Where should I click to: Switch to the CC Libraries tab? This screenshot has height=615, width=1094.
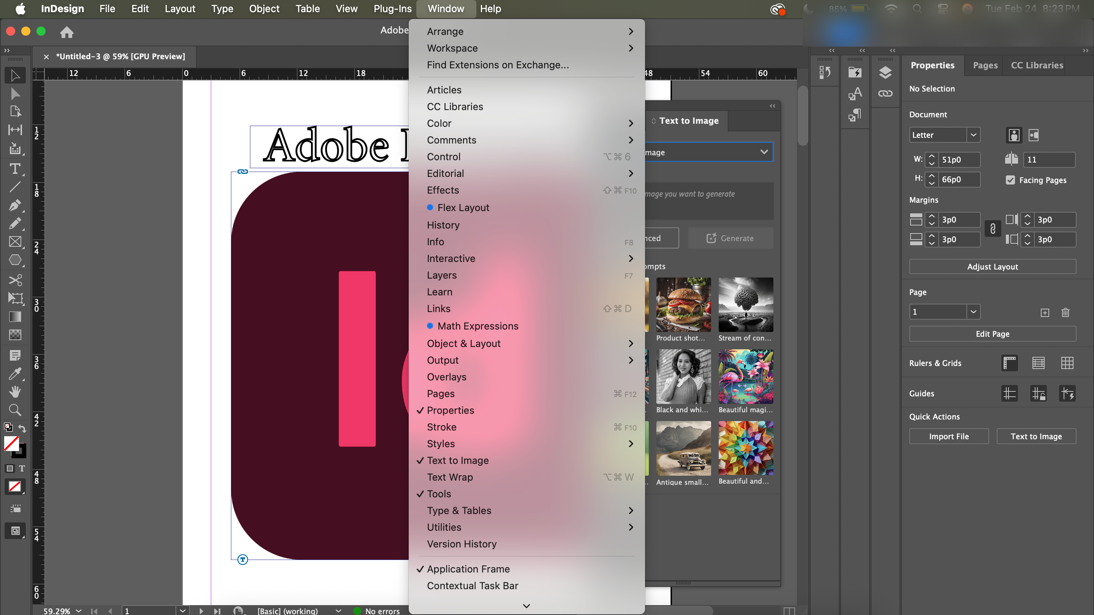coord(1037,65)
